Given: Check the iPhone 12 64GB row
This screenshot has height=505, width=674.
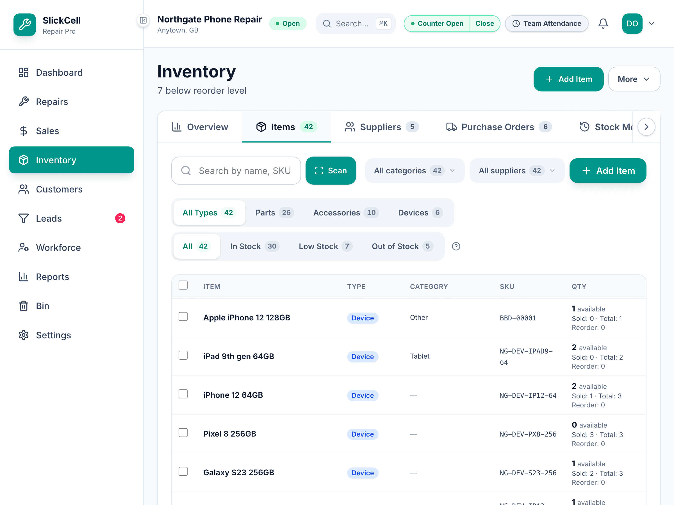Looking at the screenshot, I should [x=183, y=394].
